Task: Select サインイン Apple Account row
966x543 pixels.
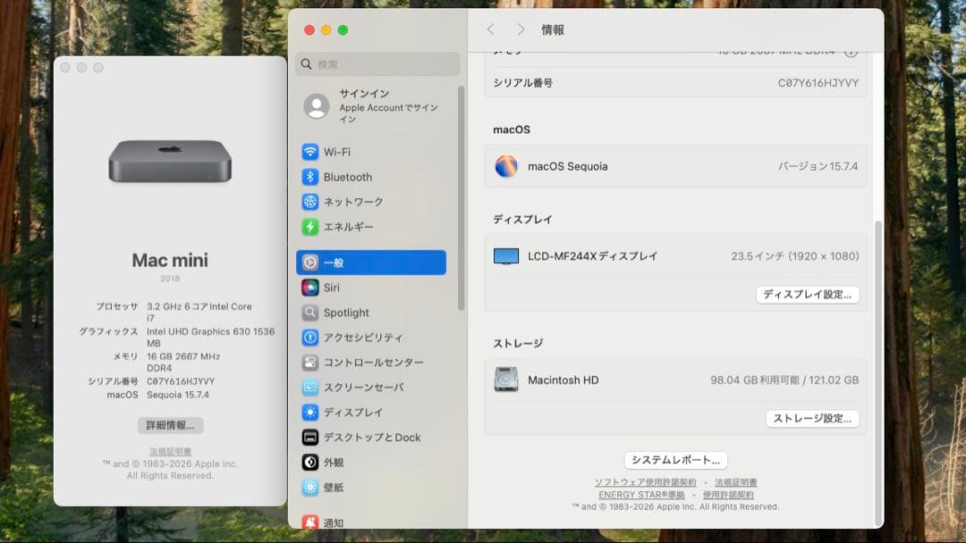Action: point(371,106)
